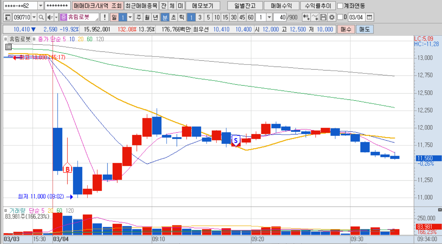
Task: Click the 메모보기 button
Action: pos(203,6)
